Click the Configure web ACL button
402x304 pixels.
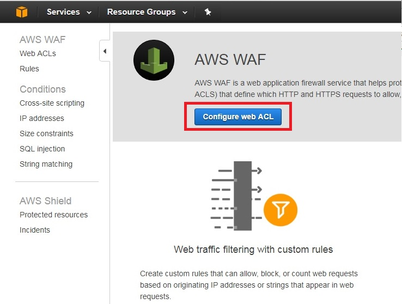click(238, 117)
